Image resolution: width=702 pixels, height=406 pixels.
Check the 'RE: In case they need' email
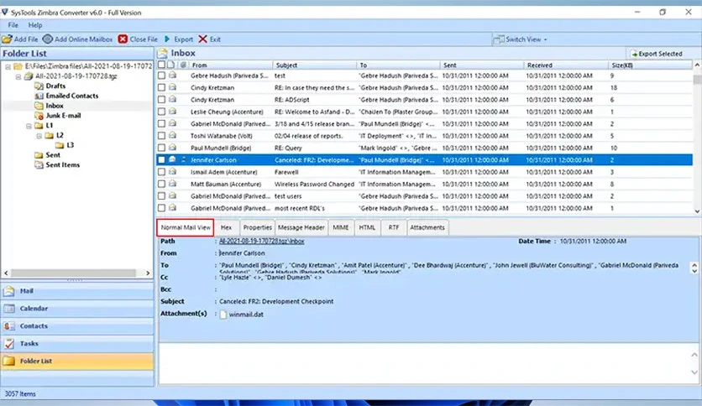pyautogui.click(x=161, y=87)
